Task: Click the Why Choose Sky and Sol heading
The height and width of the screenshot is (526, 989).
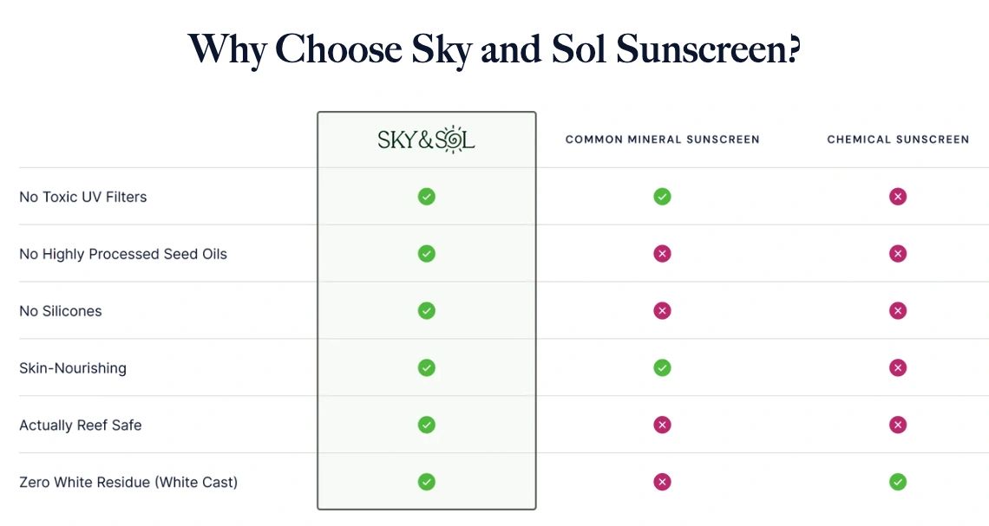Action: tap(494, 49)
